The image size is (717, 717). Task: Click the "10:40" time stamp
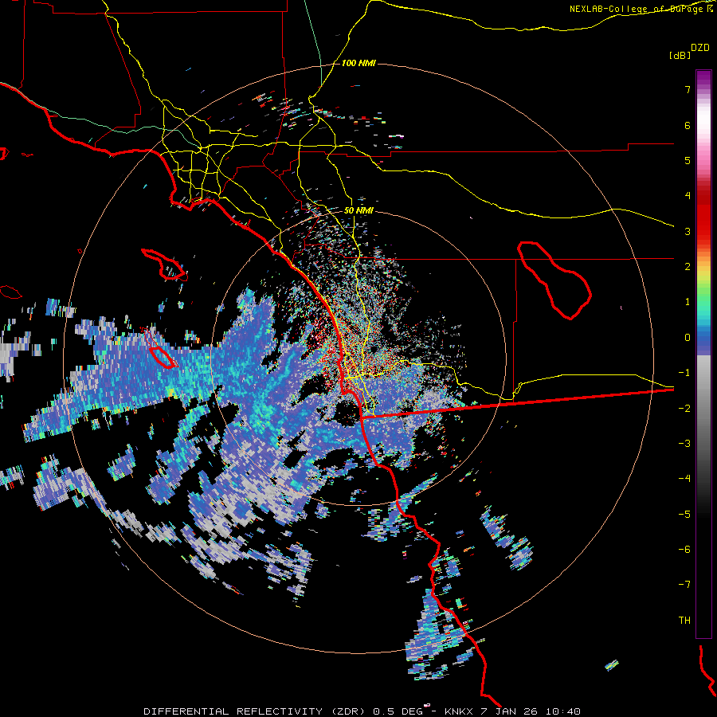click(563, 711)
